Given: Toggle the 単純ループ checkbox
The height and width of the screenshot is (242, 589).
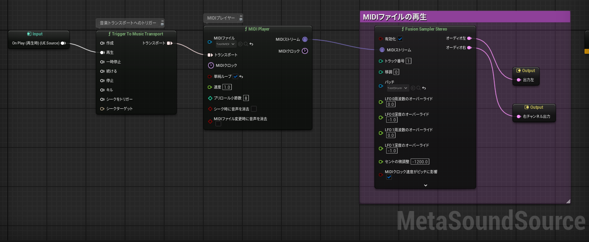Looking at the screenshot, I should (x=235, y=77).
